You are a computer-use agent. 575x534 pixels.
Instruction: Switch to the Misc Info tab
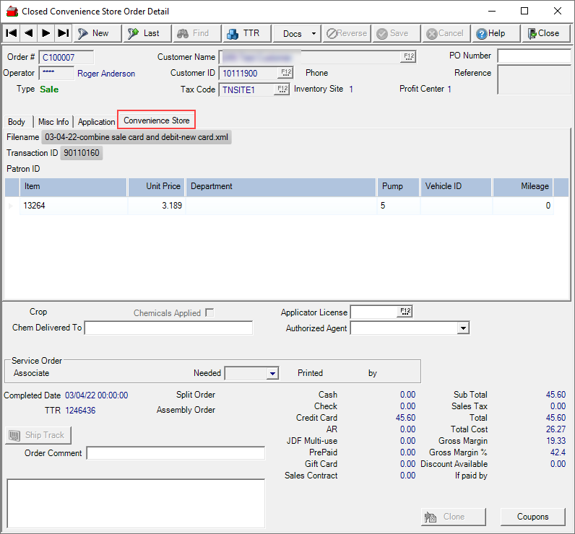53,122
